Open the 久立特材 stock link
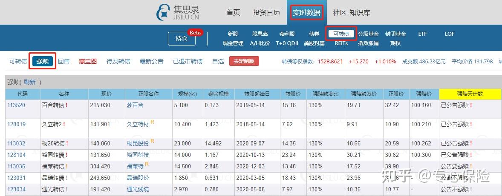The height and width of the screenshot is (196, 502). pos(138,124)
